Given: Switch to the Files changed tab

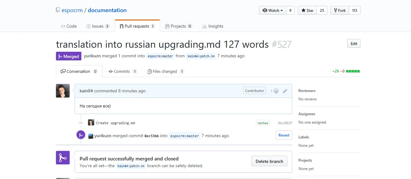Looking at the screenshot, I should (x=166, y=71).
